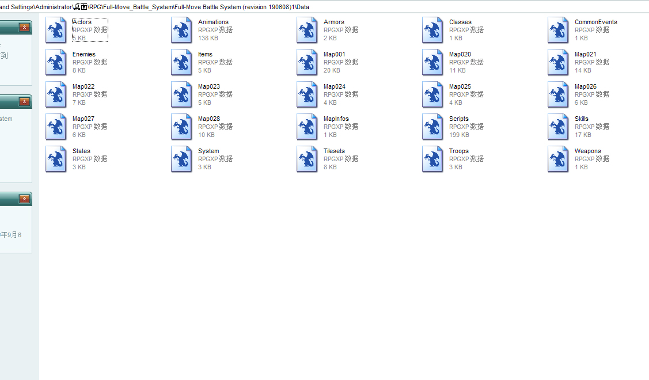
Task: Select the Animations file icon
Action: tap(181, 30)
